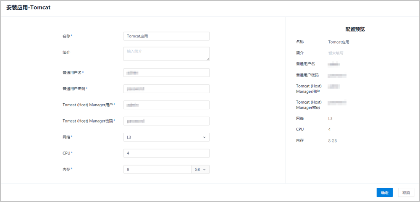This screenshot has width=420, height=202.
Task: Click the L3 network preview value
Action: click(330, 118)
